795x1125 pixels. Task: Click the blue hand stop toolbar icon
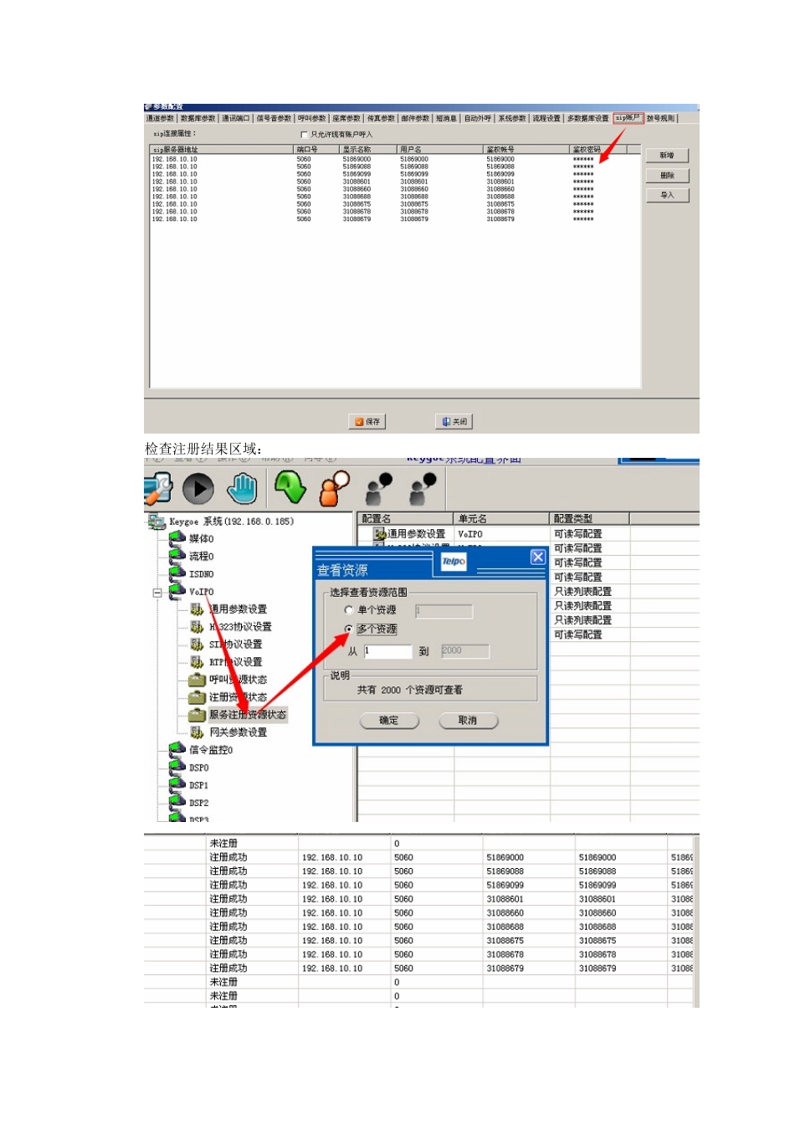pos(242,488)
